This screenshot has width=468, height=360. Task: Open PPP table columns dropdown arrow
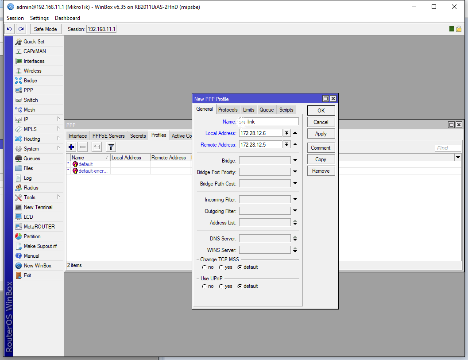[458, 157]
